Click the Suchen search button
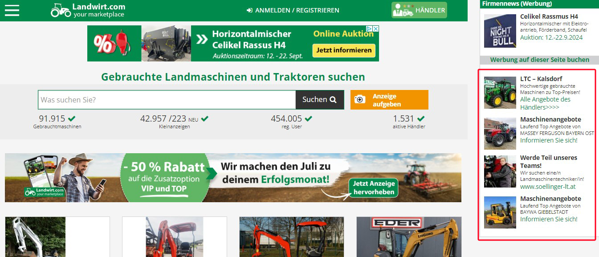The image size is (599, 257). point(320,100)
